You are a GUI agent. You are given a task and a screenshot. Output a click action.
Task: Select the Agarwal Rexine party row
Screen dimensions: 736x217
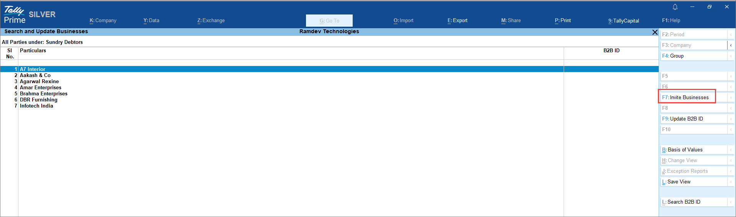point(39,82)
